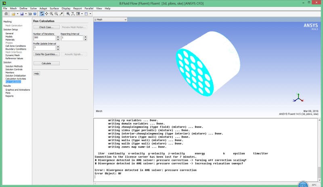This screenshot has height=187, width=323.
Task: Select the zoom in/out magnifier tool
Action: [51, 14]
